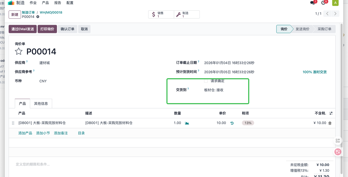The width and height of the screenshot is (348, 177).
Task: Click the product cell [DB001] 大板-采购完放材料仓
Action: [42, 123]
